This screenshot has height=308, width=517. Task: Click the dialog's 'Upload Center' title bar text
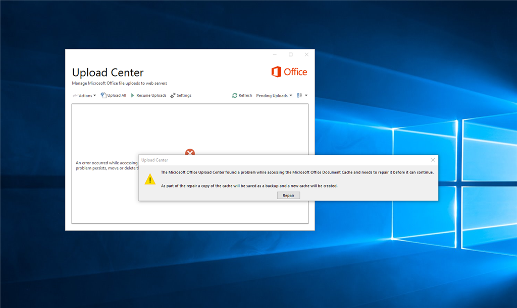pyautogui.click(x=154, y=160)
